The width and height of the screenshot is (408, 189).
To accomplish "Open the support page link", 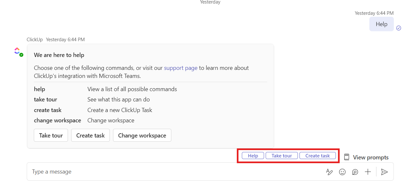I will 181,68.
